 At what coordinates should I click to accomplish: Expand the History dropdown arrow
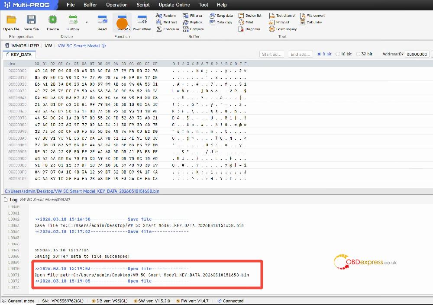[87, 22]
